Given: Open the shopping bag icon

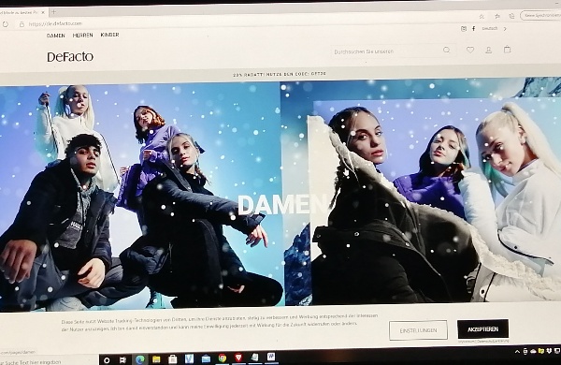Looking at the screenshot, I should point(507,50).
